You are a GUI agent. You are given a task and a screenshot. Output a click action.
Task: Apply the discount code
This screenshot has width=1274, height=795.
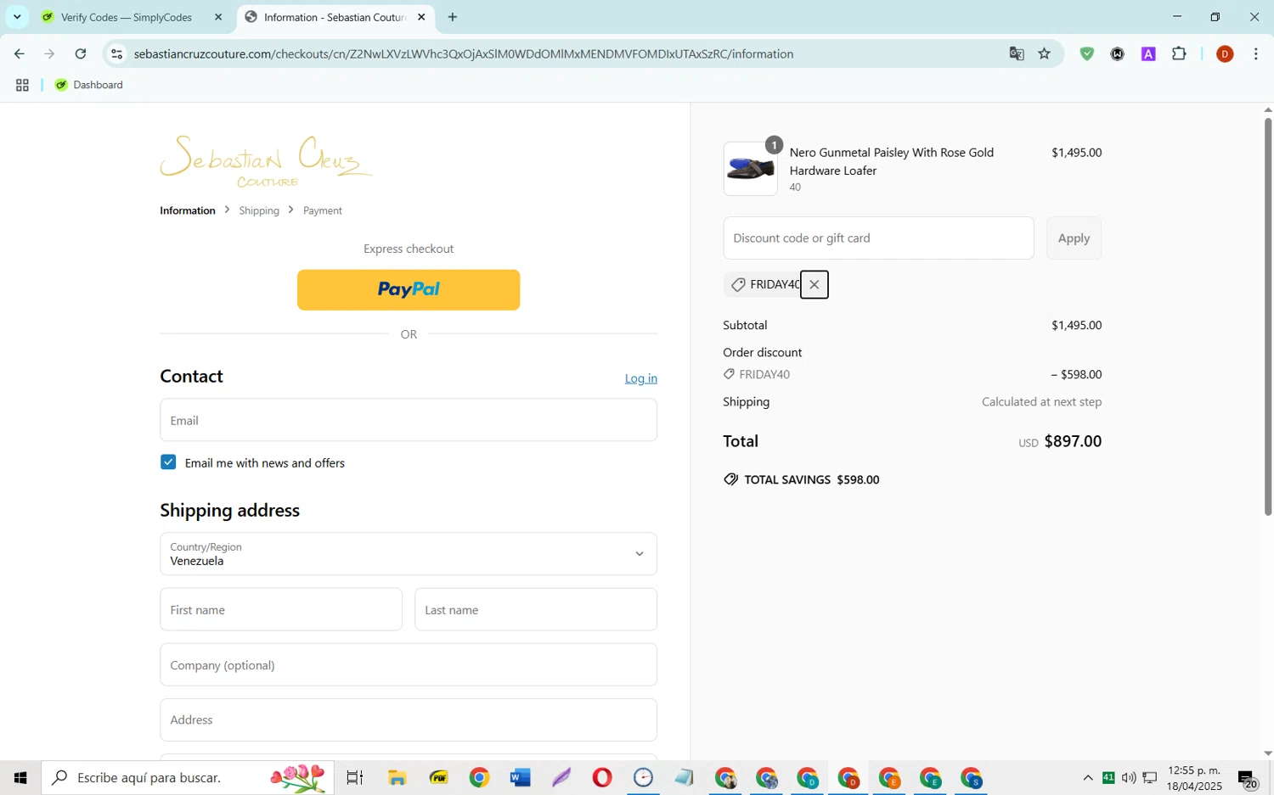tap(1074, 238)
